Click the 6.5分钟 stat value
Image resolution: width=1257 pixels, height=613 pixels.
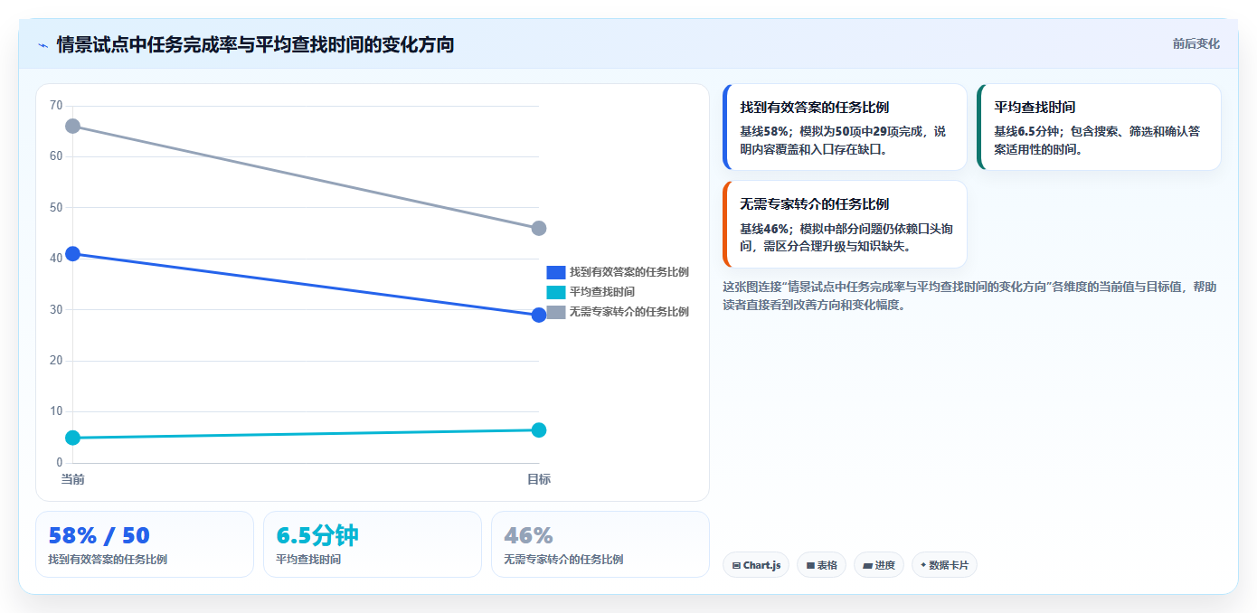coord(317,535)
